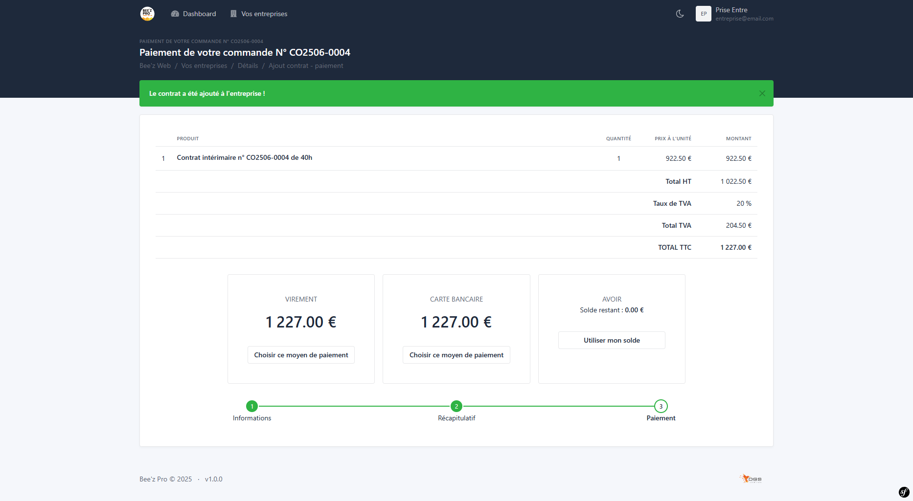Go back to step 2 Récapitulatif
Viewport: 913px width, 501px height.
pos(456,406)
